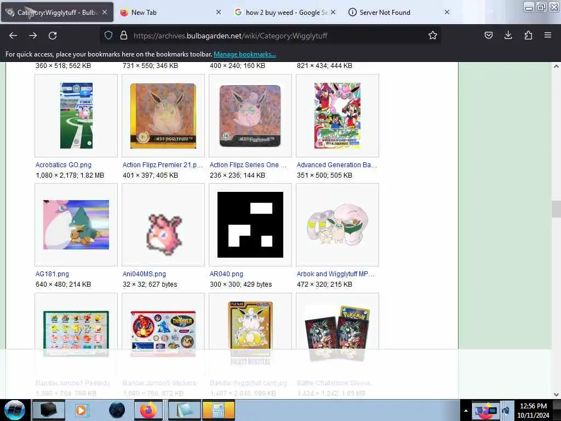Screen dimensions: 561x421
Task: Open the Advanced Generation Ba... link
Action: click(x=337, y=164)
